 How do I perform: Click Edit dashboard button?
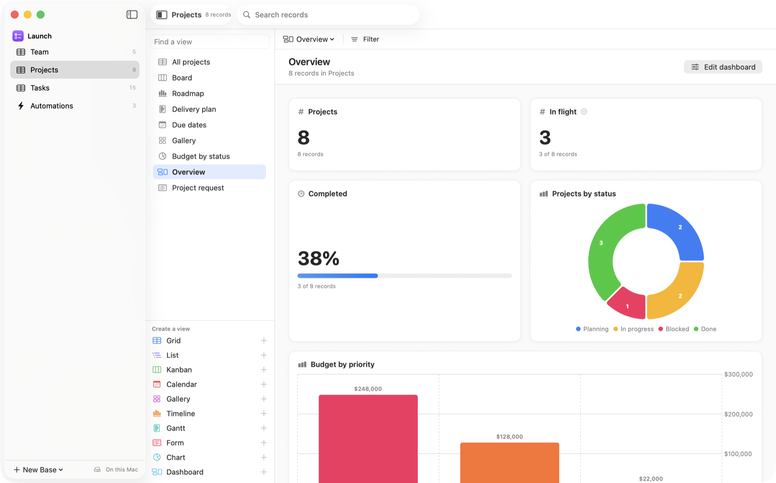click(x=723, y=67)
